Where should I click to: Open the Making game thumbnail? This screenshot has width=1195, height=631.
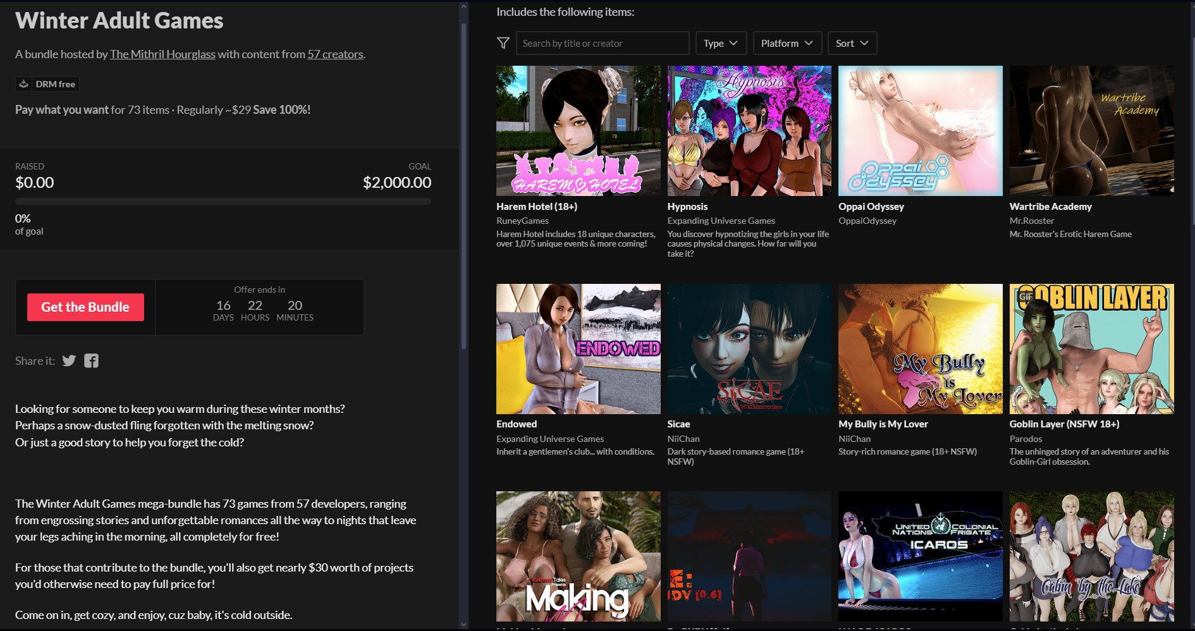579,556
